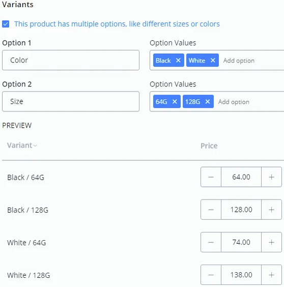Screen dimensions: 284x287
Task: Increase price for Black / 128G variant
Action: [x=271, y=210]
